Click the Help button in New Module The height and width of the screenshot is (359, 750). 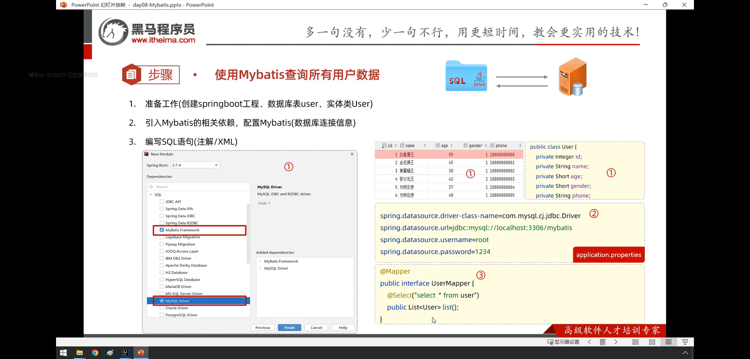tap(343, 328)
